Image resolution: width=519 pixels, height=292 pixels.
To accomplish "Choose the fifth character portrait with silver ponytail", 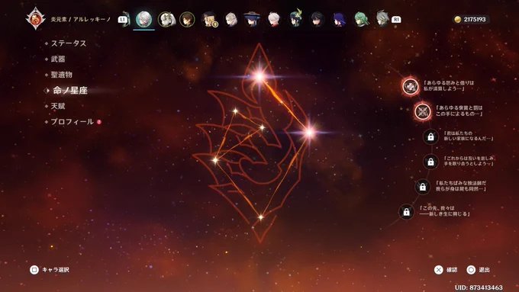I will coord(231,20).
